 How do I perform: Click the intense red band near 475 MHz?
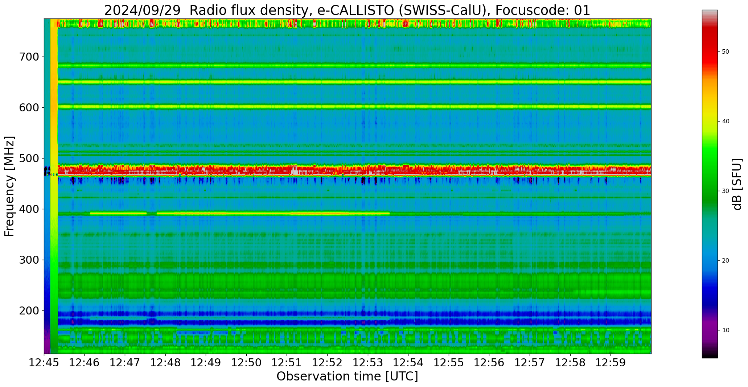coord(354,170)
